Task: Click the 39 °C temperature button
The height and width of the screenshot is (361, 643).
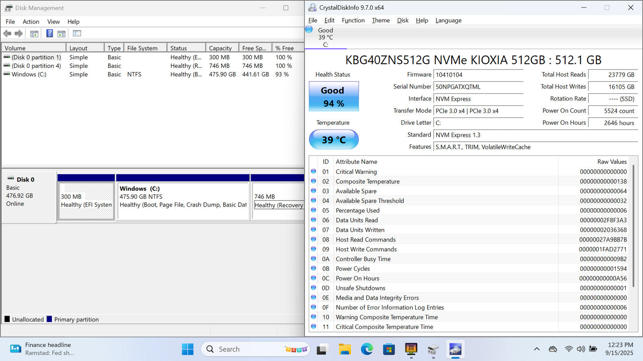Action: (x=334, y=140)
